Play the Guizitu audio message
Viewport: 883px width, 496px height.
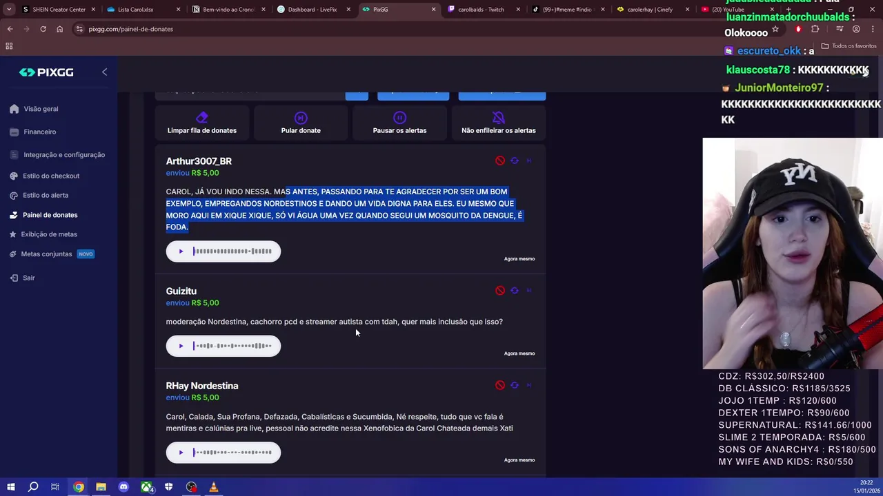point(181,346)
